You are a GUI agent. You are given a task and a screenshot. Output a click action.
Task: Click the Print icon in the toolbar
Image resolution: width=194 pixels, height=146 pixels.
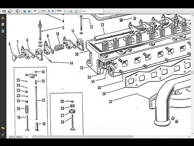point(4,11)
